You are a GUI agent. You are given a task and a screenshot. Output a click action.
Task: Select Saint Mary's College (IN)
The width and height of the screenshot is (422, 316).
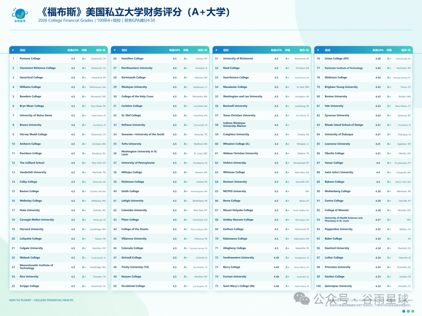(x=239, y=286)
